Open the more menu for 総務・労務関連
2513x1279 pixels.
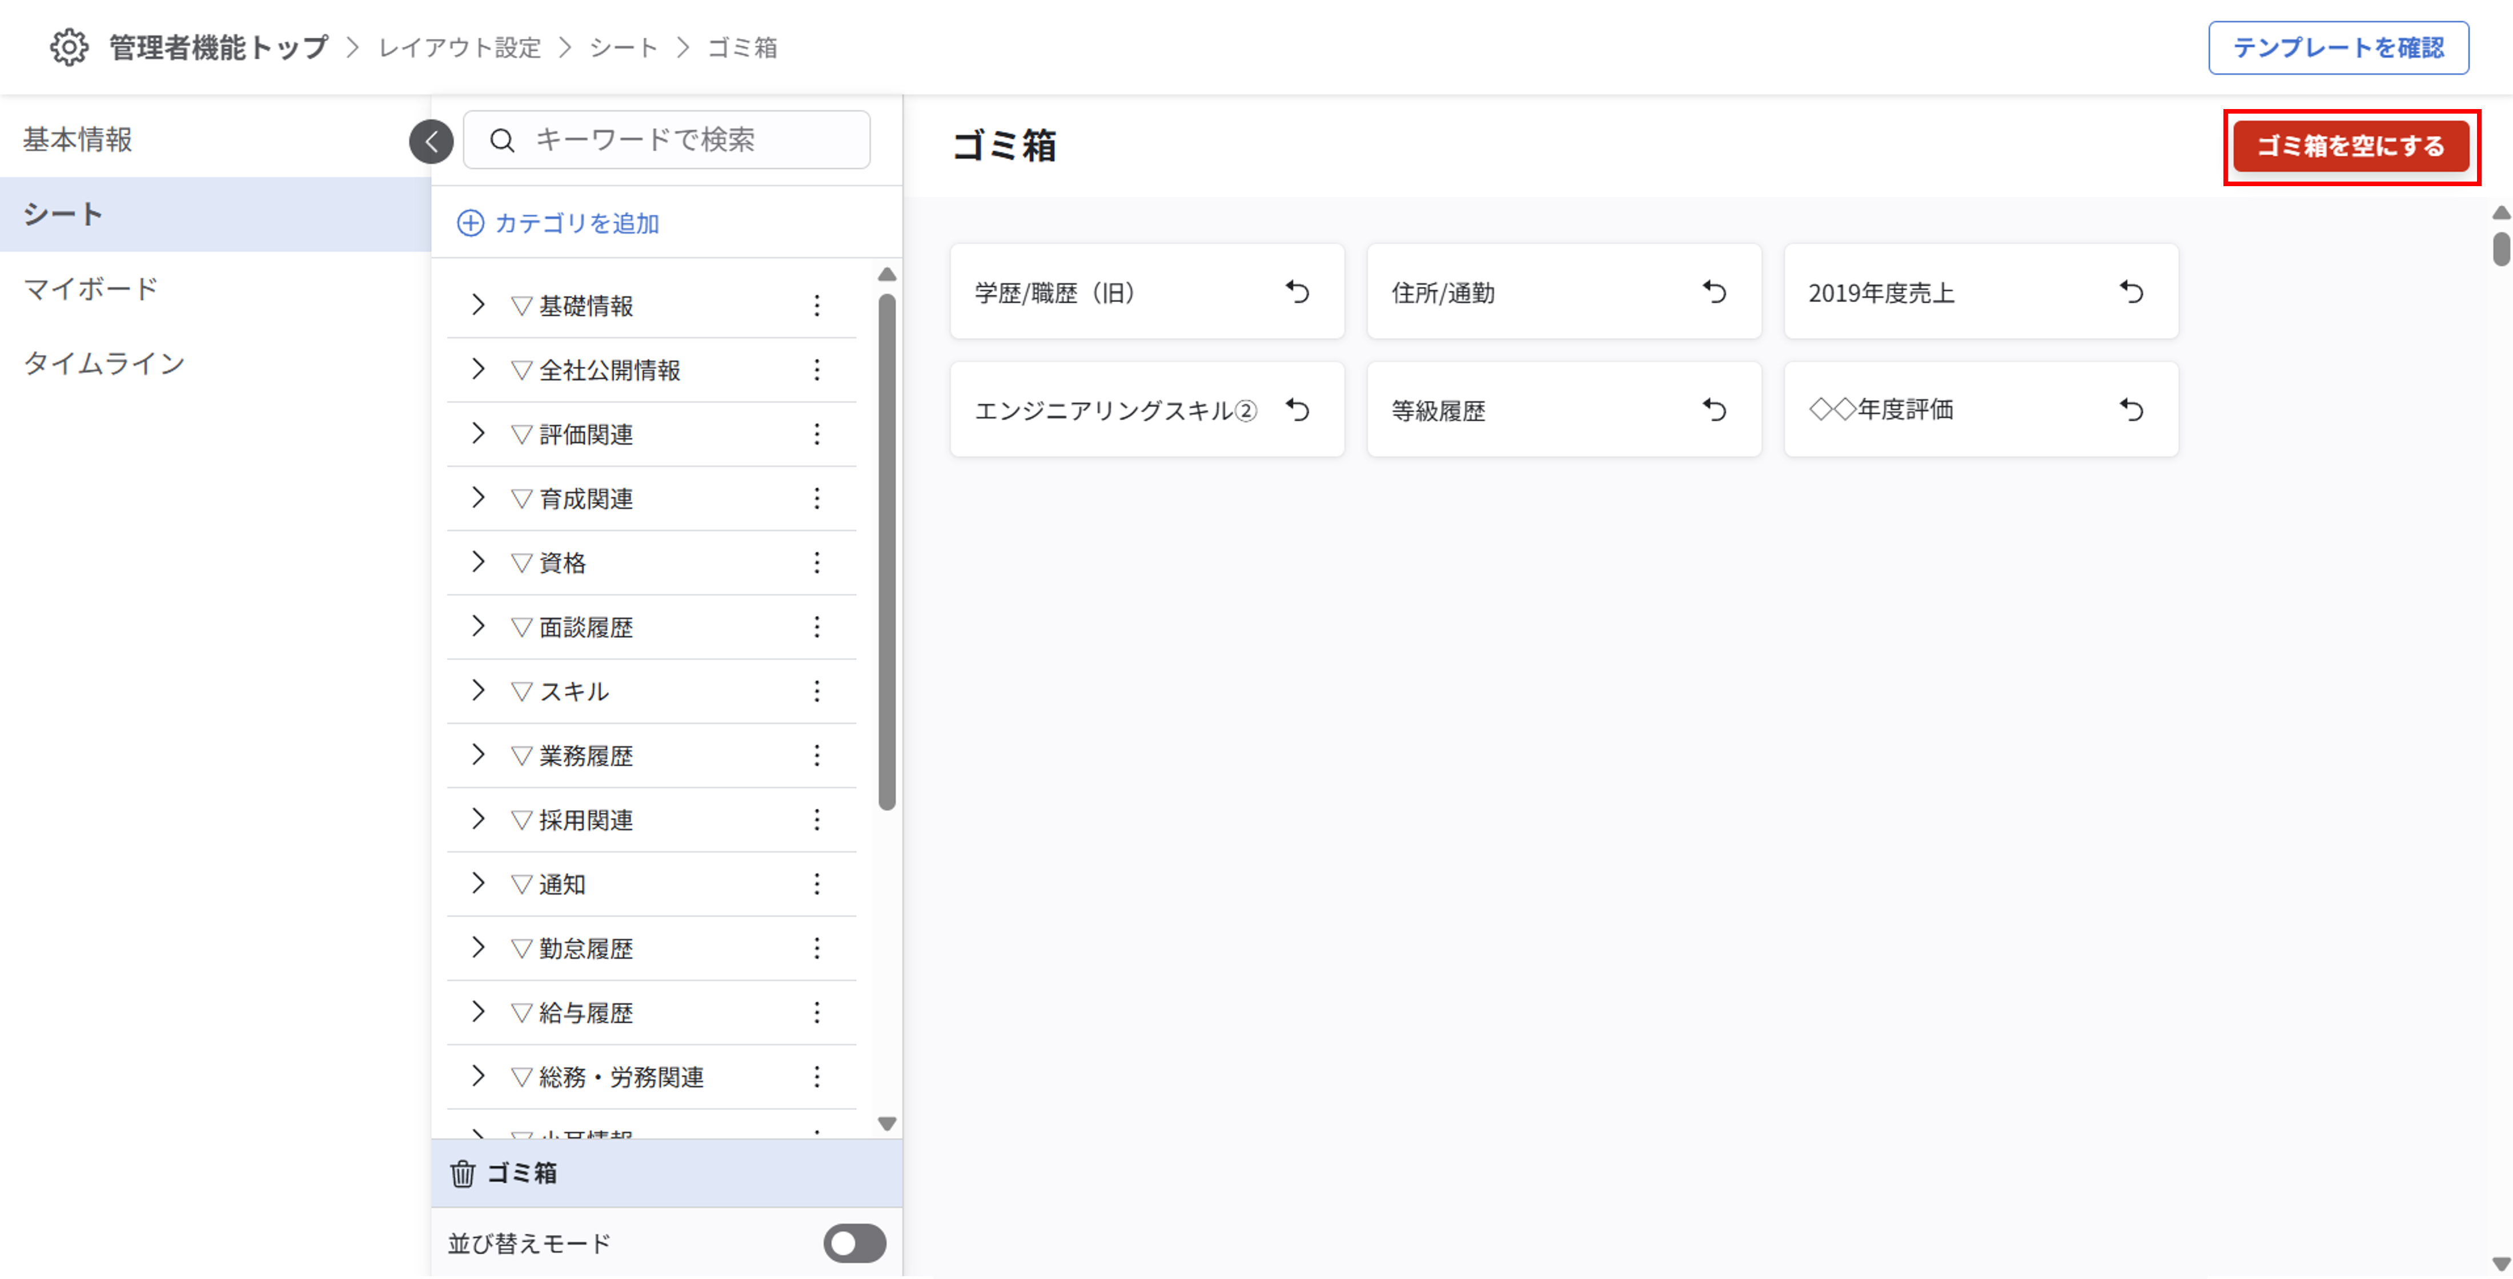(x=817, y=1078)
